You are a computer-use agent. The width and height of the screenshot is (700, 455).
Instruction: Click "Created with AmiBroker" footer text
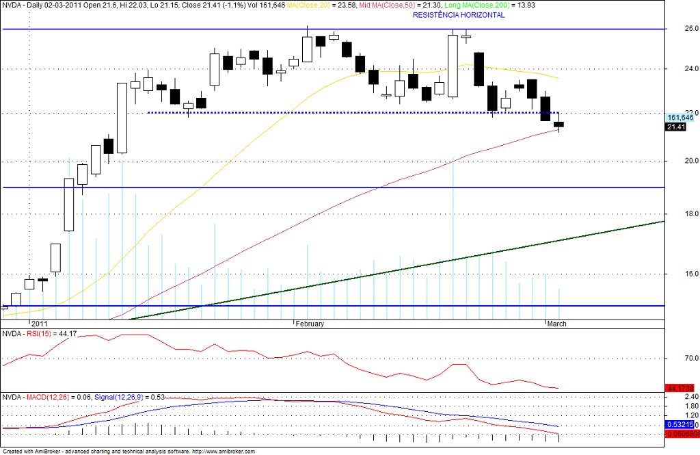[x=31, y=452]
